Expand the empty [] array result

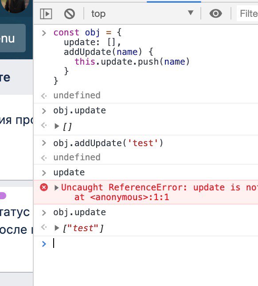coord(57,126)
